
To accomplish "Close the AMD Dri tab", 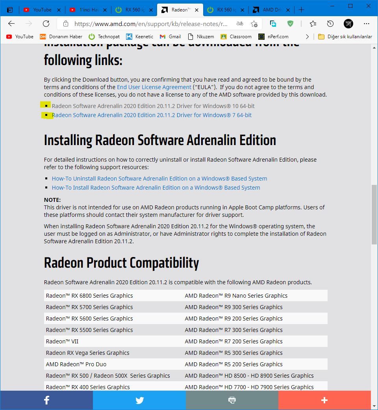I will [288, 10].
